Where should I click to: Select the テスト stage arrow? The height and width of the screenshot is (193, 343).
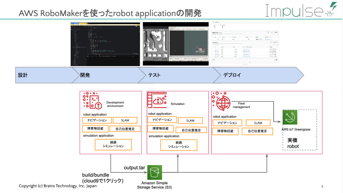[180, 75]
